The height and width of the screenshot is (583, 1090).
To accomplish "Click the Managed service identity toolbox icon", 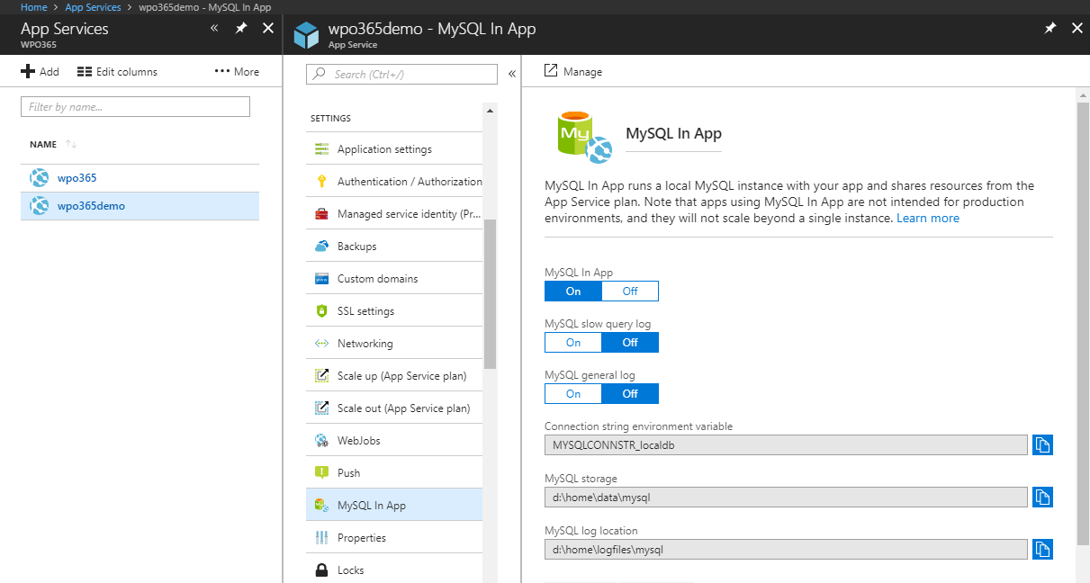I will [321, 214].
